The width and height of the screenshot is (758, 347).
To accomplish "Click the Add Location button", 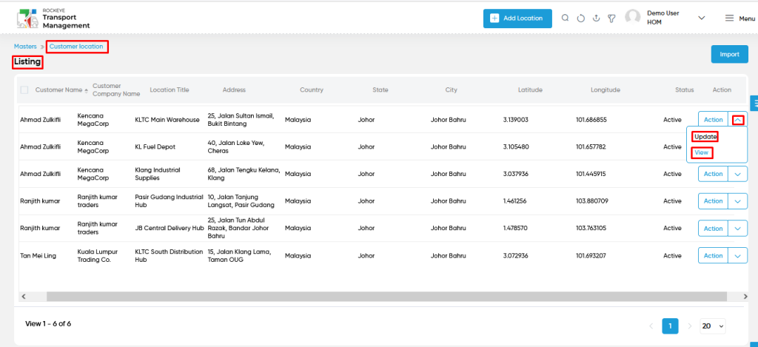I will (517, 18).
